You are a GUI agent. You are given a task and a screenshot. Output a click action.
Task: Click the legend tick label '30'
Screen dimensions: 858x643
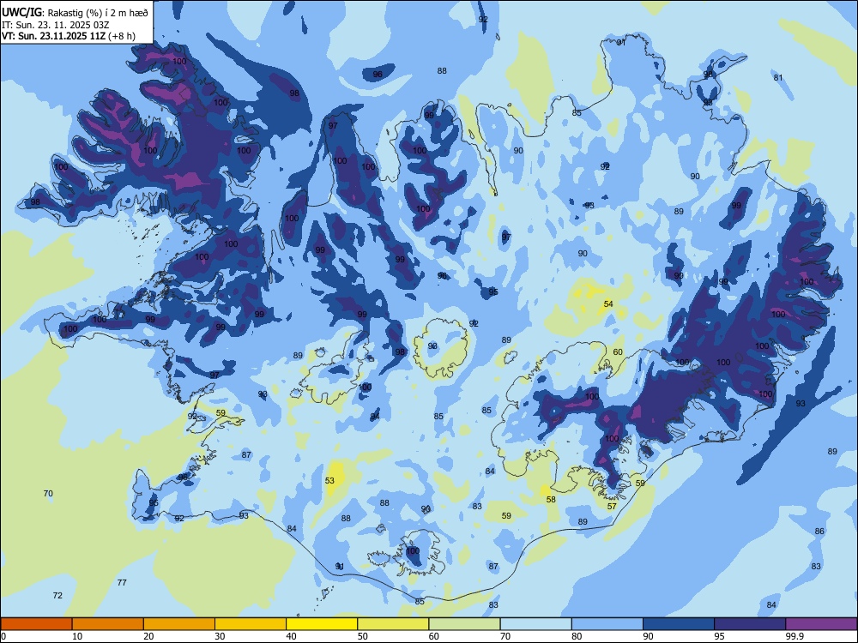tap(220, 636)
